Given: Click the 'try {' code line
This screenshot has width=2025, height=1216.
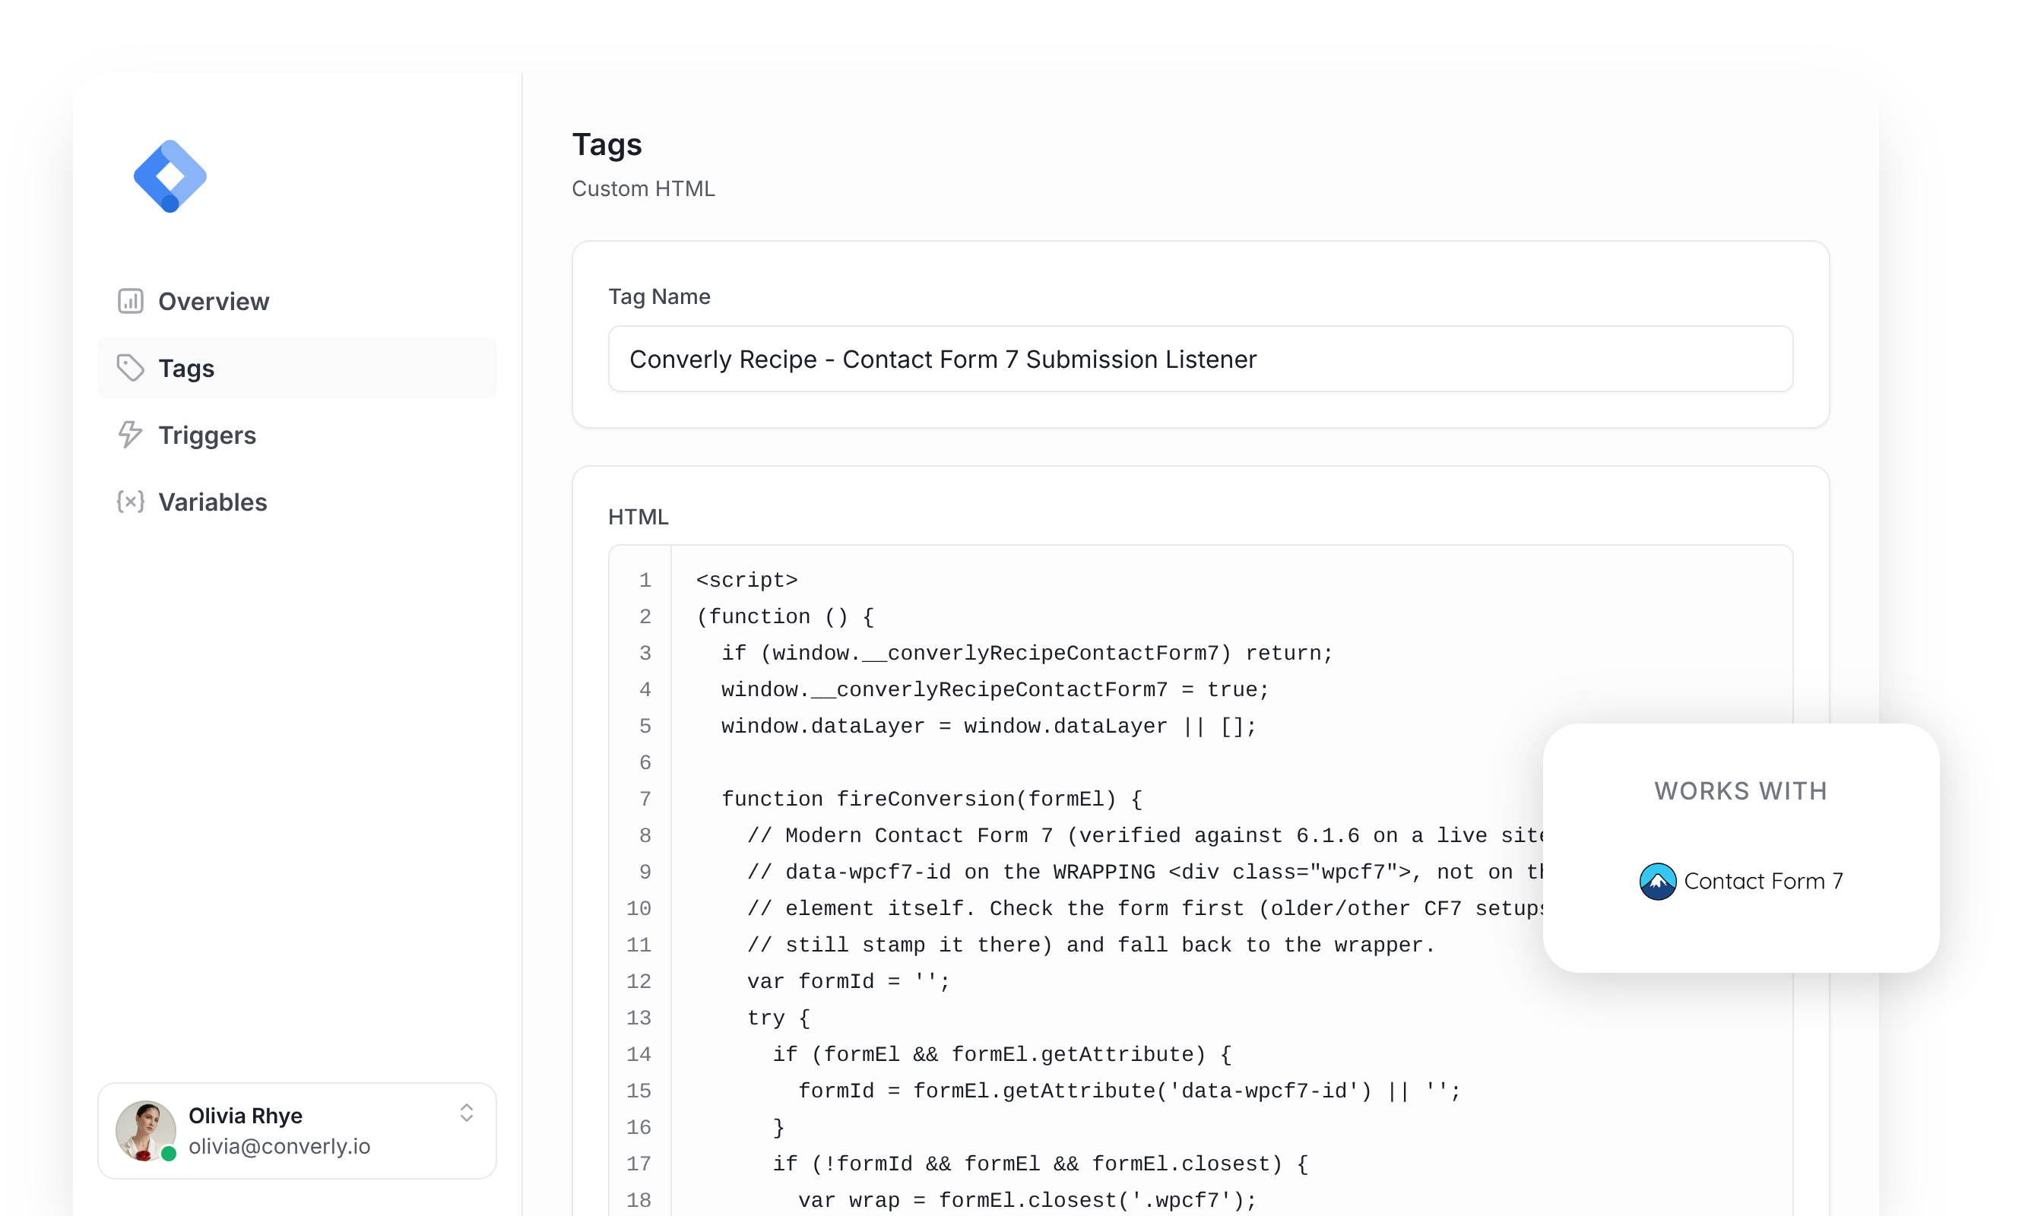Looking at the screenshot, I should 778,1018.
